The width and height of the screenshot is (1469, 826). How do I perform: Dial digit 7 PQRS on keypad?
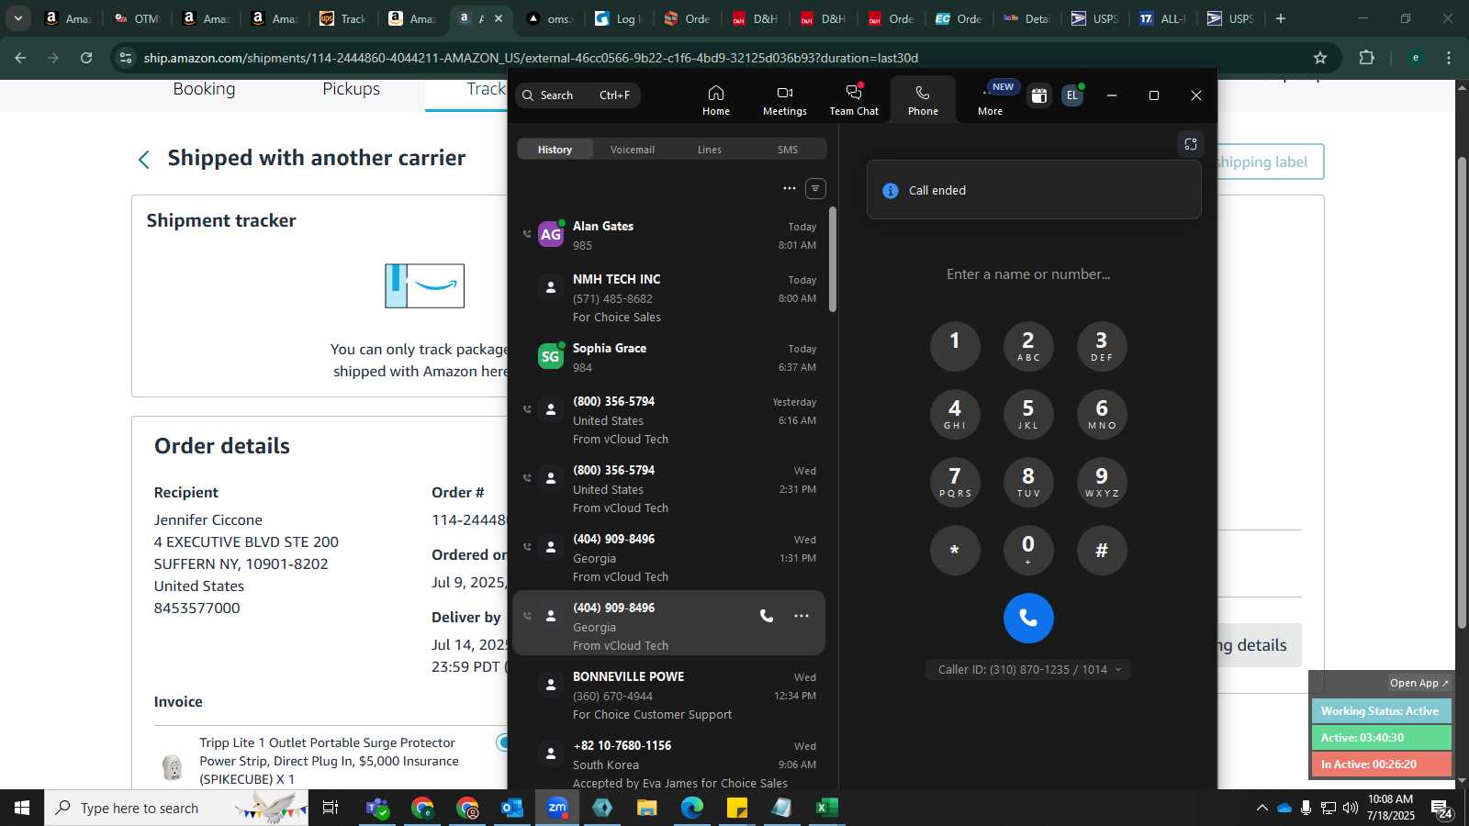[x=955, y=482]
